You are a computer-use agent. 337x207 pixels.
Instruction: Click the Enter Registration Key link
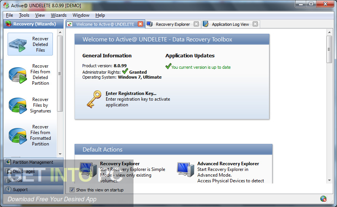(x=131, y=93)
